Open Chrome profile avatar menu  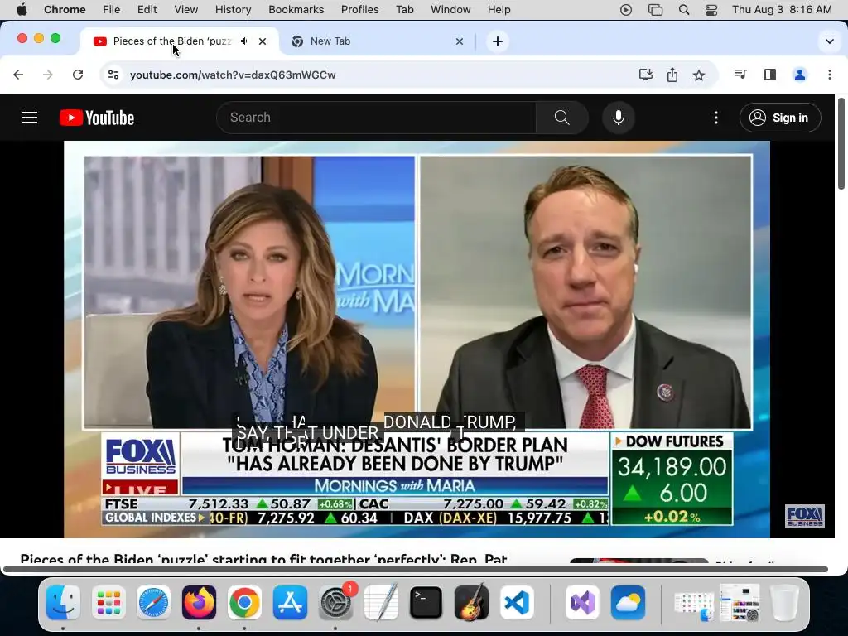(x=800, y=75)
